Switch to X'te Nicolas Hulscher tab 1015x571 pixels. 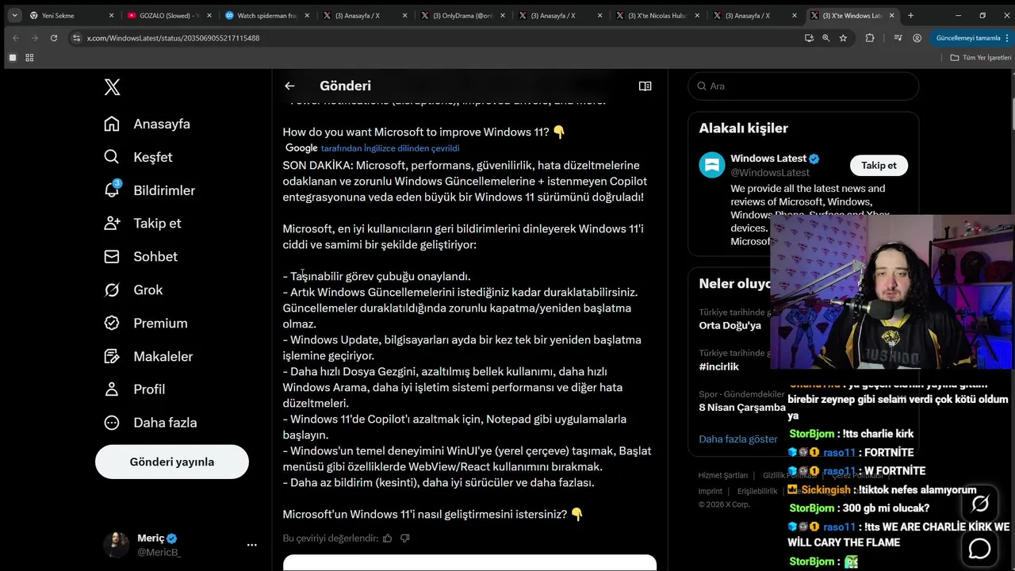657,15
